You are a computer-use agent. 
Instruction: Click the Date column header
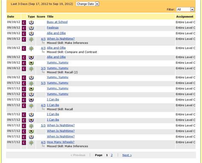pyautogui.click(x=11, y=17)
